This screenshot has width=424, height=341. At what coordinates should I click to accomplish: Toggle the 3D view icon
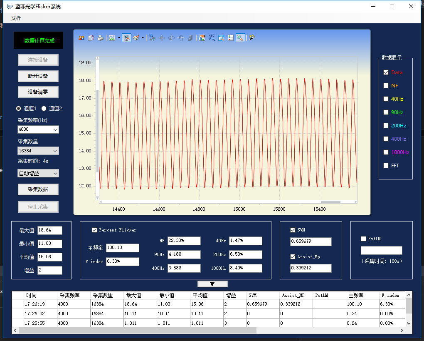pyautogui.click(x=152, y=38)
